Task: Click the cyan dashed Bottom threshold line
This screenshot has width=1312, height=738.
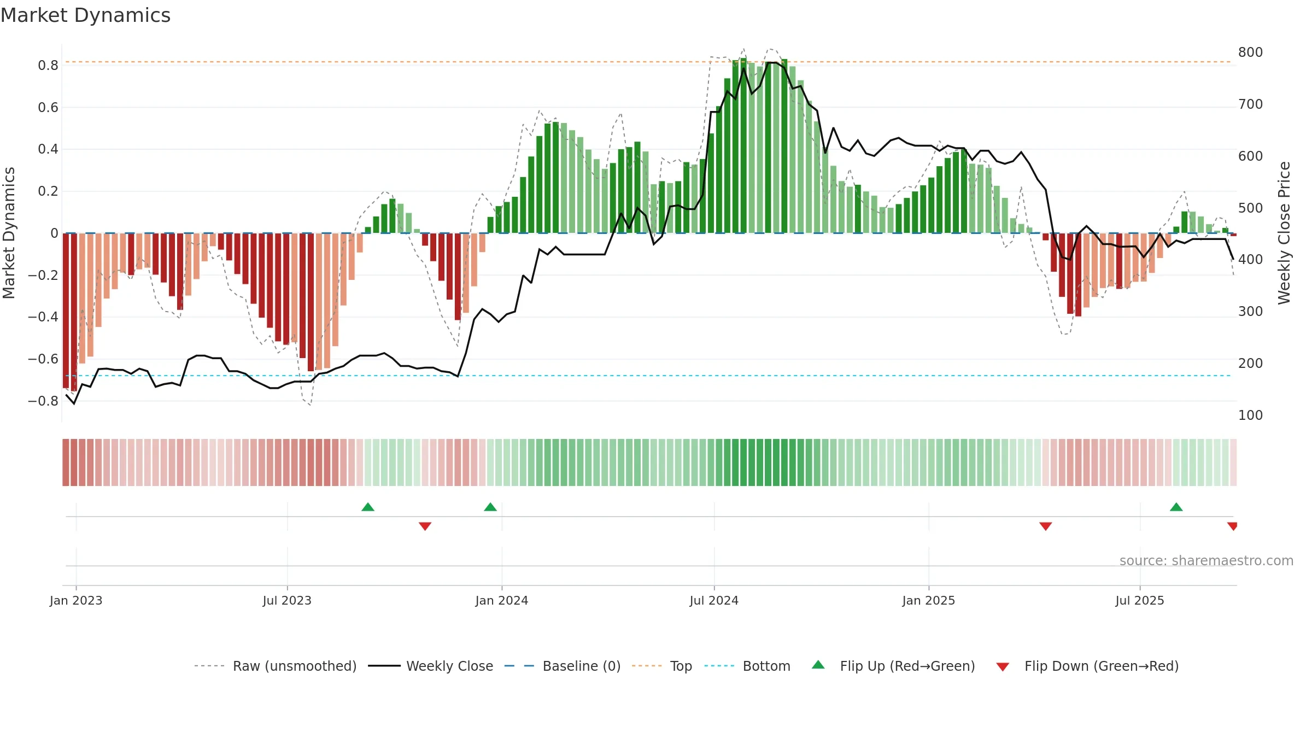Action: click(x=648, y=376)
